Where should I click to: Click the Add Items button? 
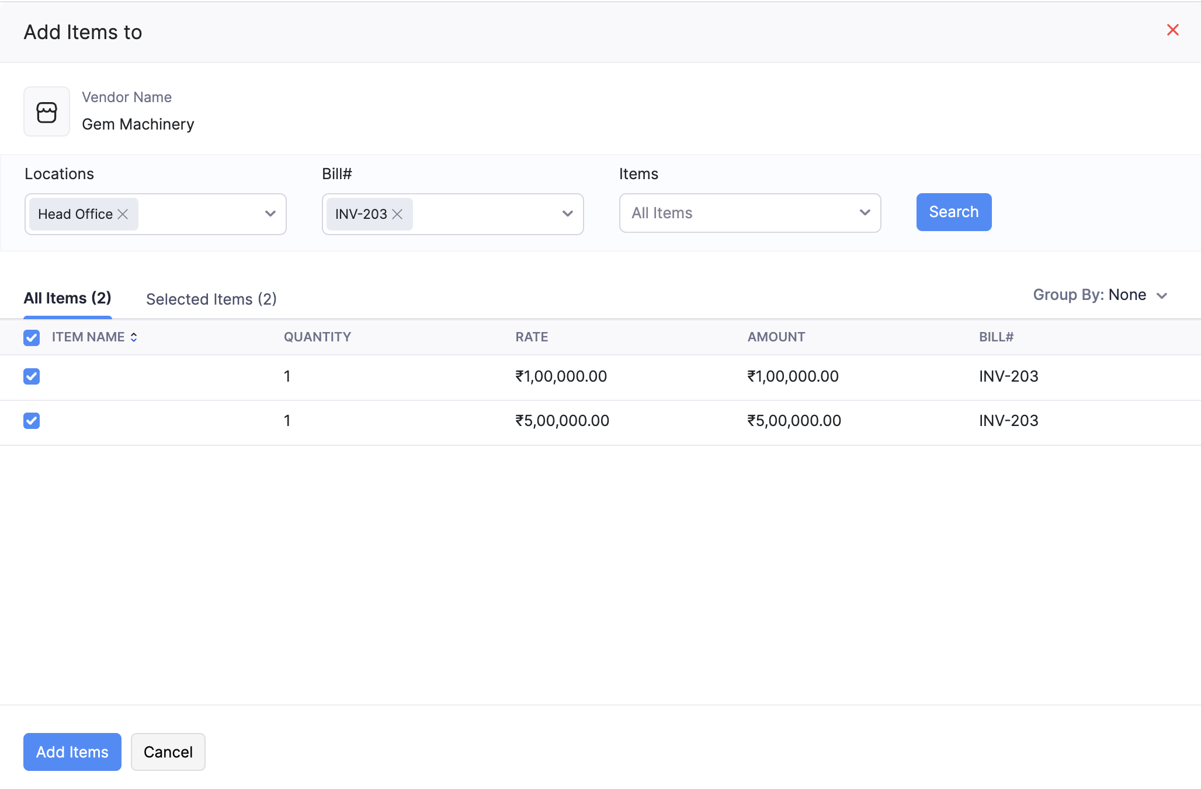coord(72,752)
